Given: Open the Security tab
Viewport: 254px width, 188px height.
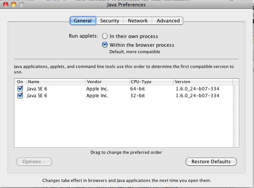Looking at the screenshot, I should pos(110,21).
